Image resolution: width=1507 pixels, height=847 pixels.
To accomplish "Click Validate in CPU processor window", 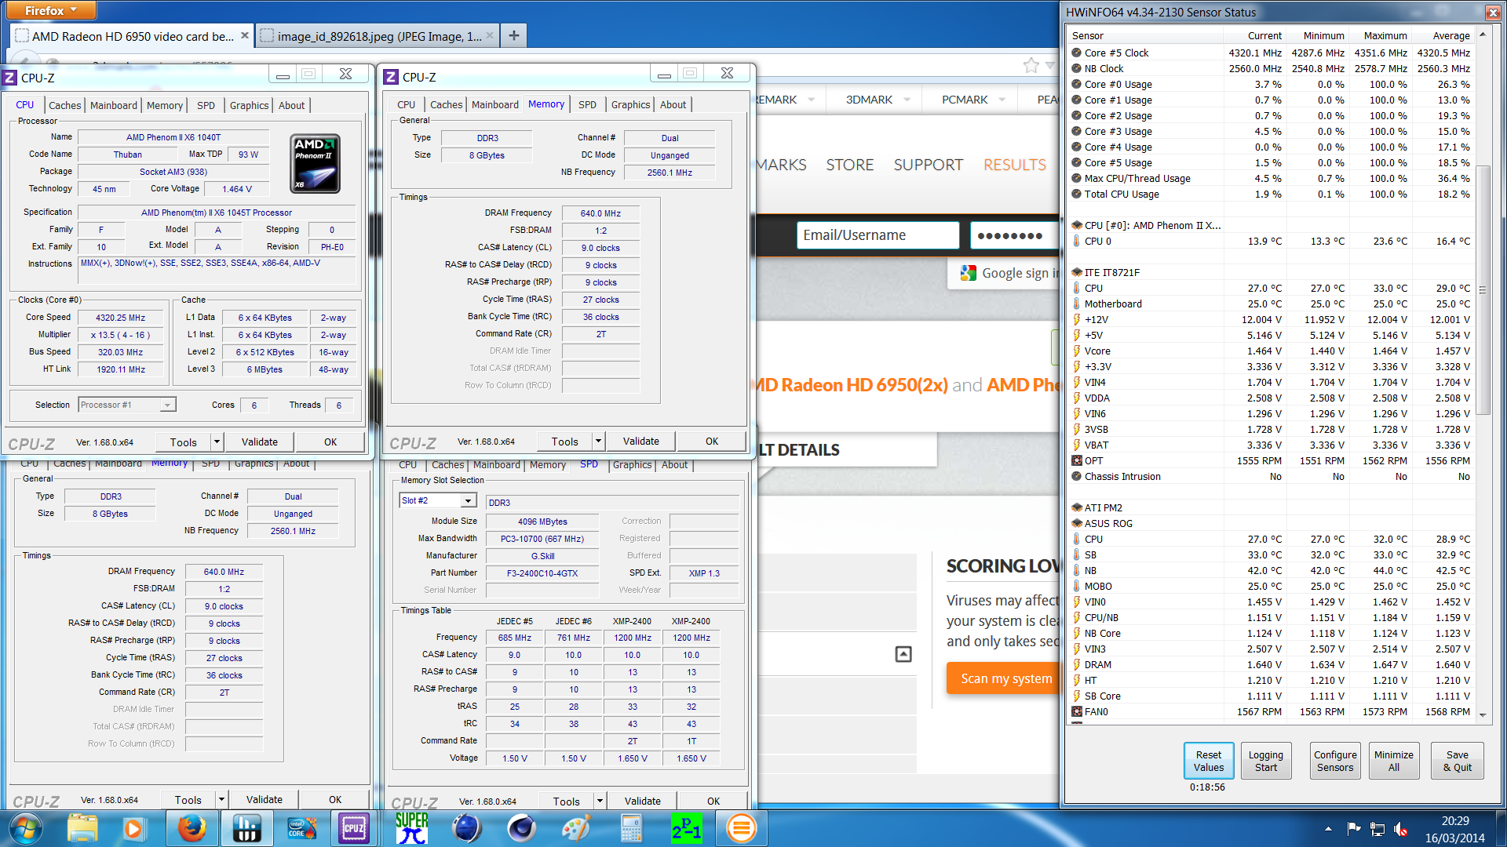I will (x=259, y=442).
